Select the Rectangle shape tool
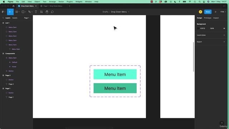This screenshot has width=229, height=129. (23, 12)
